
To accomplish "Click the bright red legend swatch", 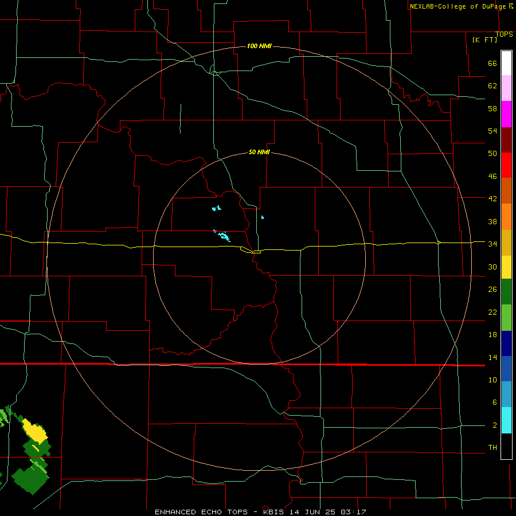I will pos(506,165).
